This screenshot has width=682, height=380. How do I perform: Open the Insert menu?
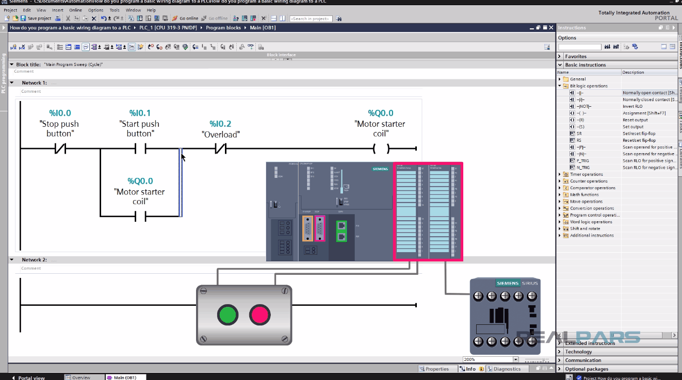pos(57,9)
